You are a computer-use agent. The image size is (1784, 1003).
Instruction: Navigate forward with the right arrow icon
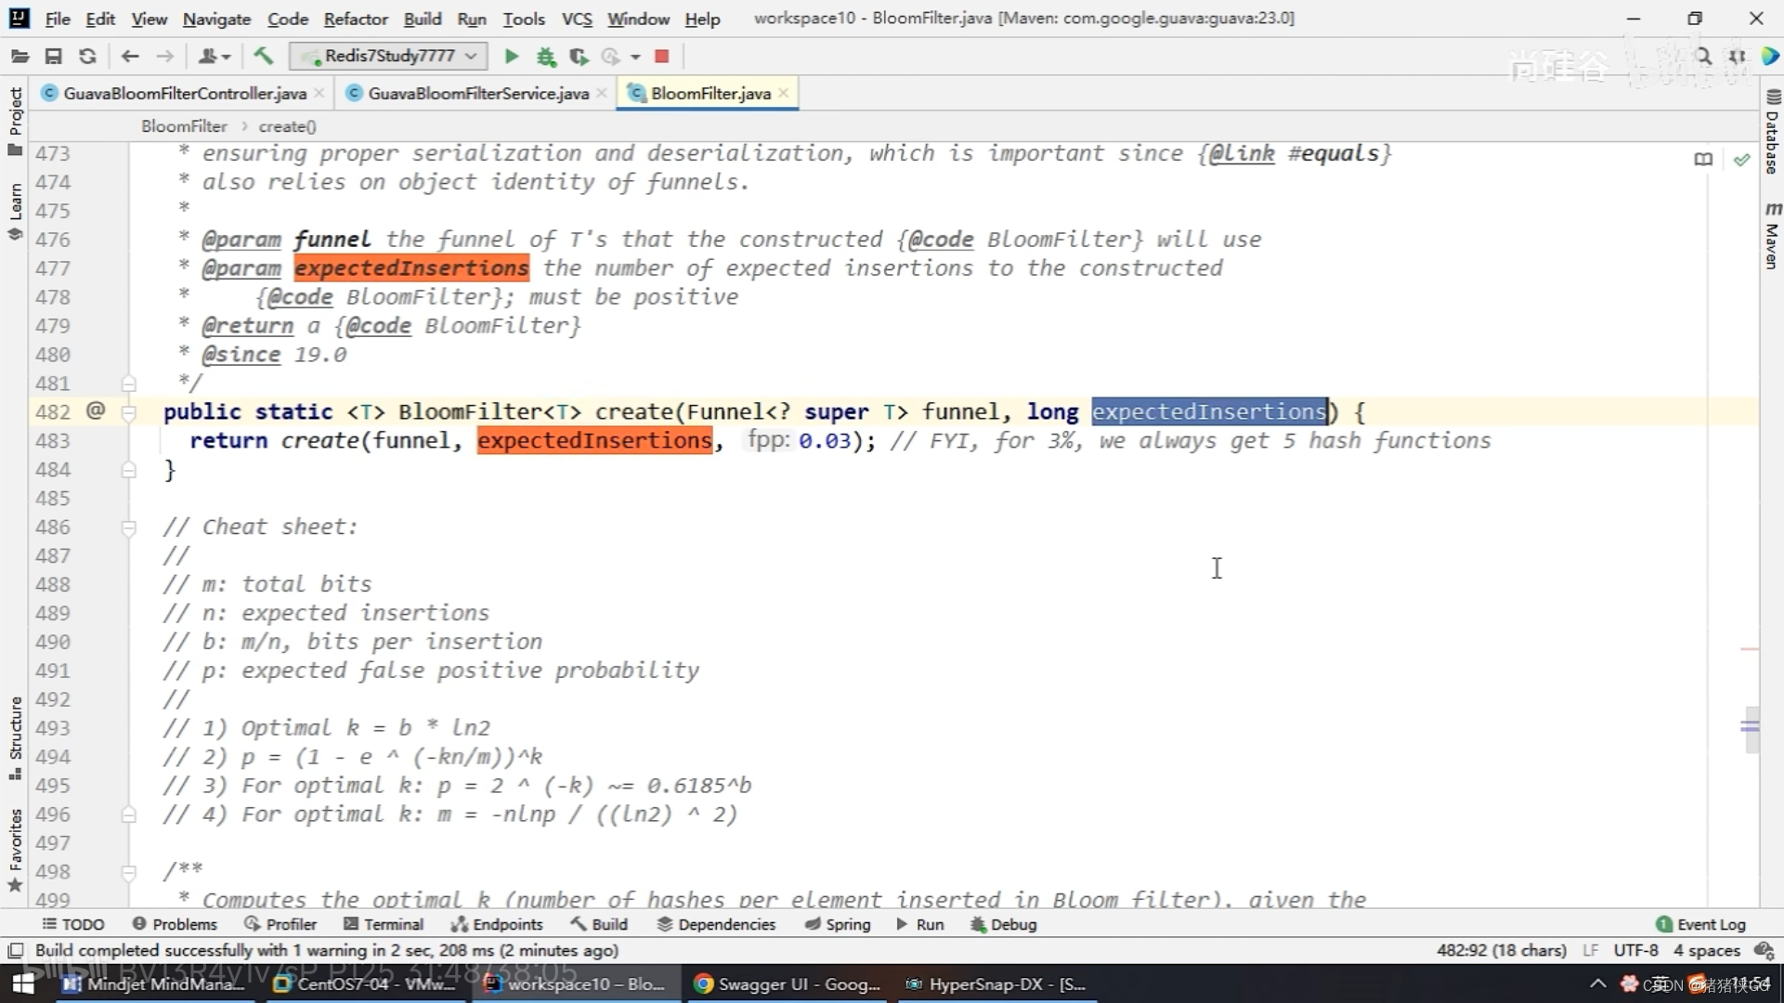[164, 57]
